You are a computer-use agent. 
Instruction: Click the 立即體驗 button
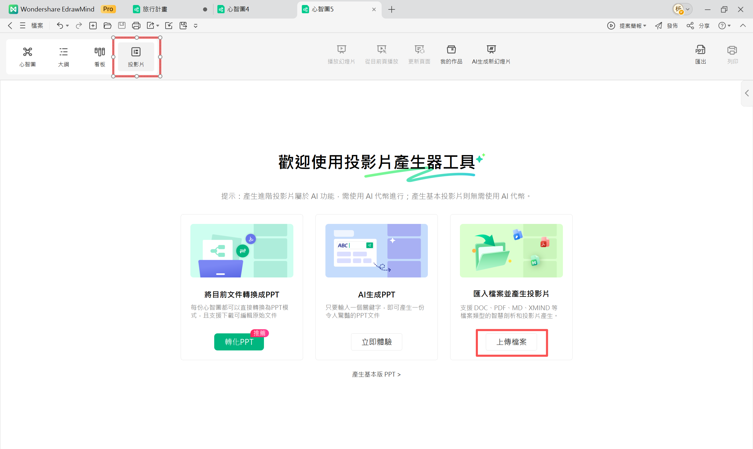(x=376, y=342)
